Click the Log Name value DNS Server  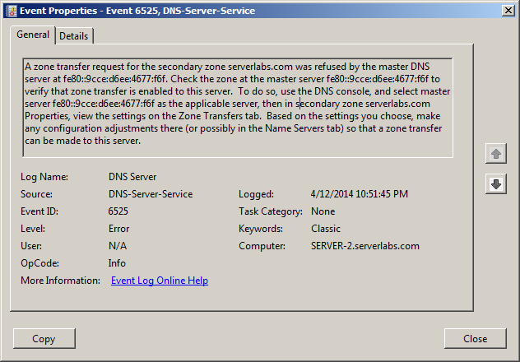click(132, 177)
